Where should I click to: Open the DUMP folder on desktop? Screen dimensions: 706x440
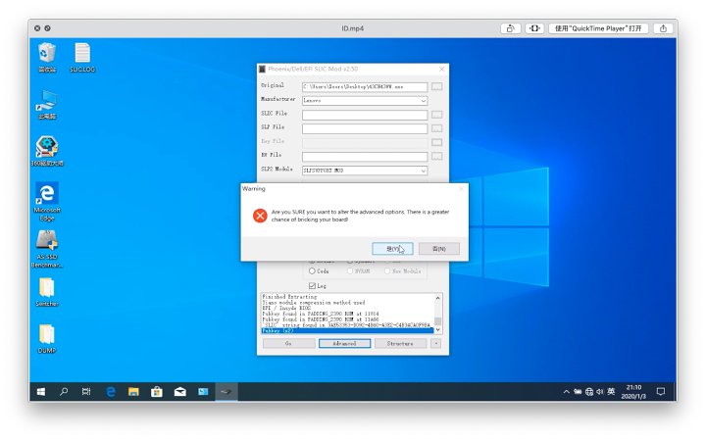46,335
